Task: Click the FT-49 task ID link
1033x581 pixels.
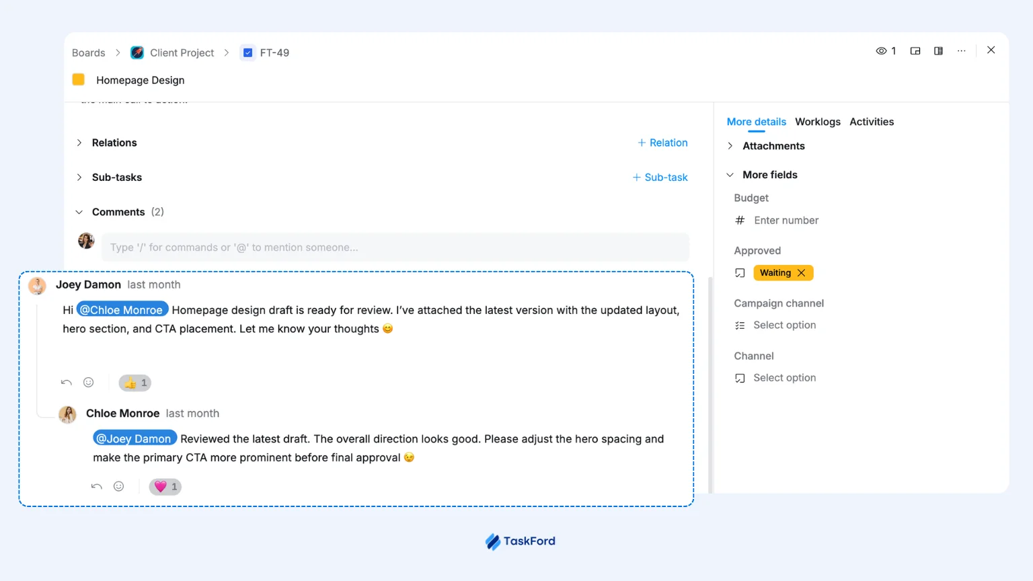Action: [274, 52]
